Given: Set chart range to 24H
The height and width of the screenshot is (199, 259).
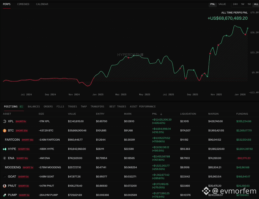Looking at the screenshot, I should click(235, 4).
